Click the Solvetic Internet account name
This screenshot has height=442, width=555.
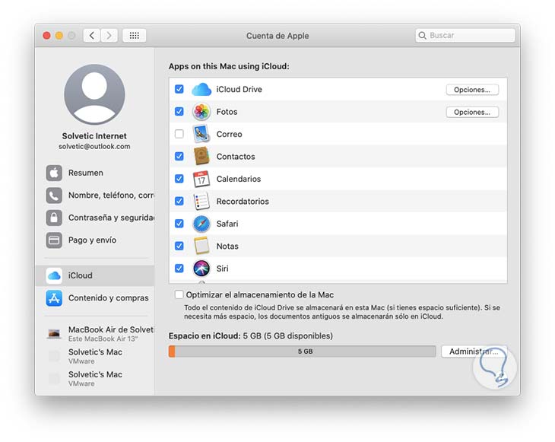(x=94, y=136)
